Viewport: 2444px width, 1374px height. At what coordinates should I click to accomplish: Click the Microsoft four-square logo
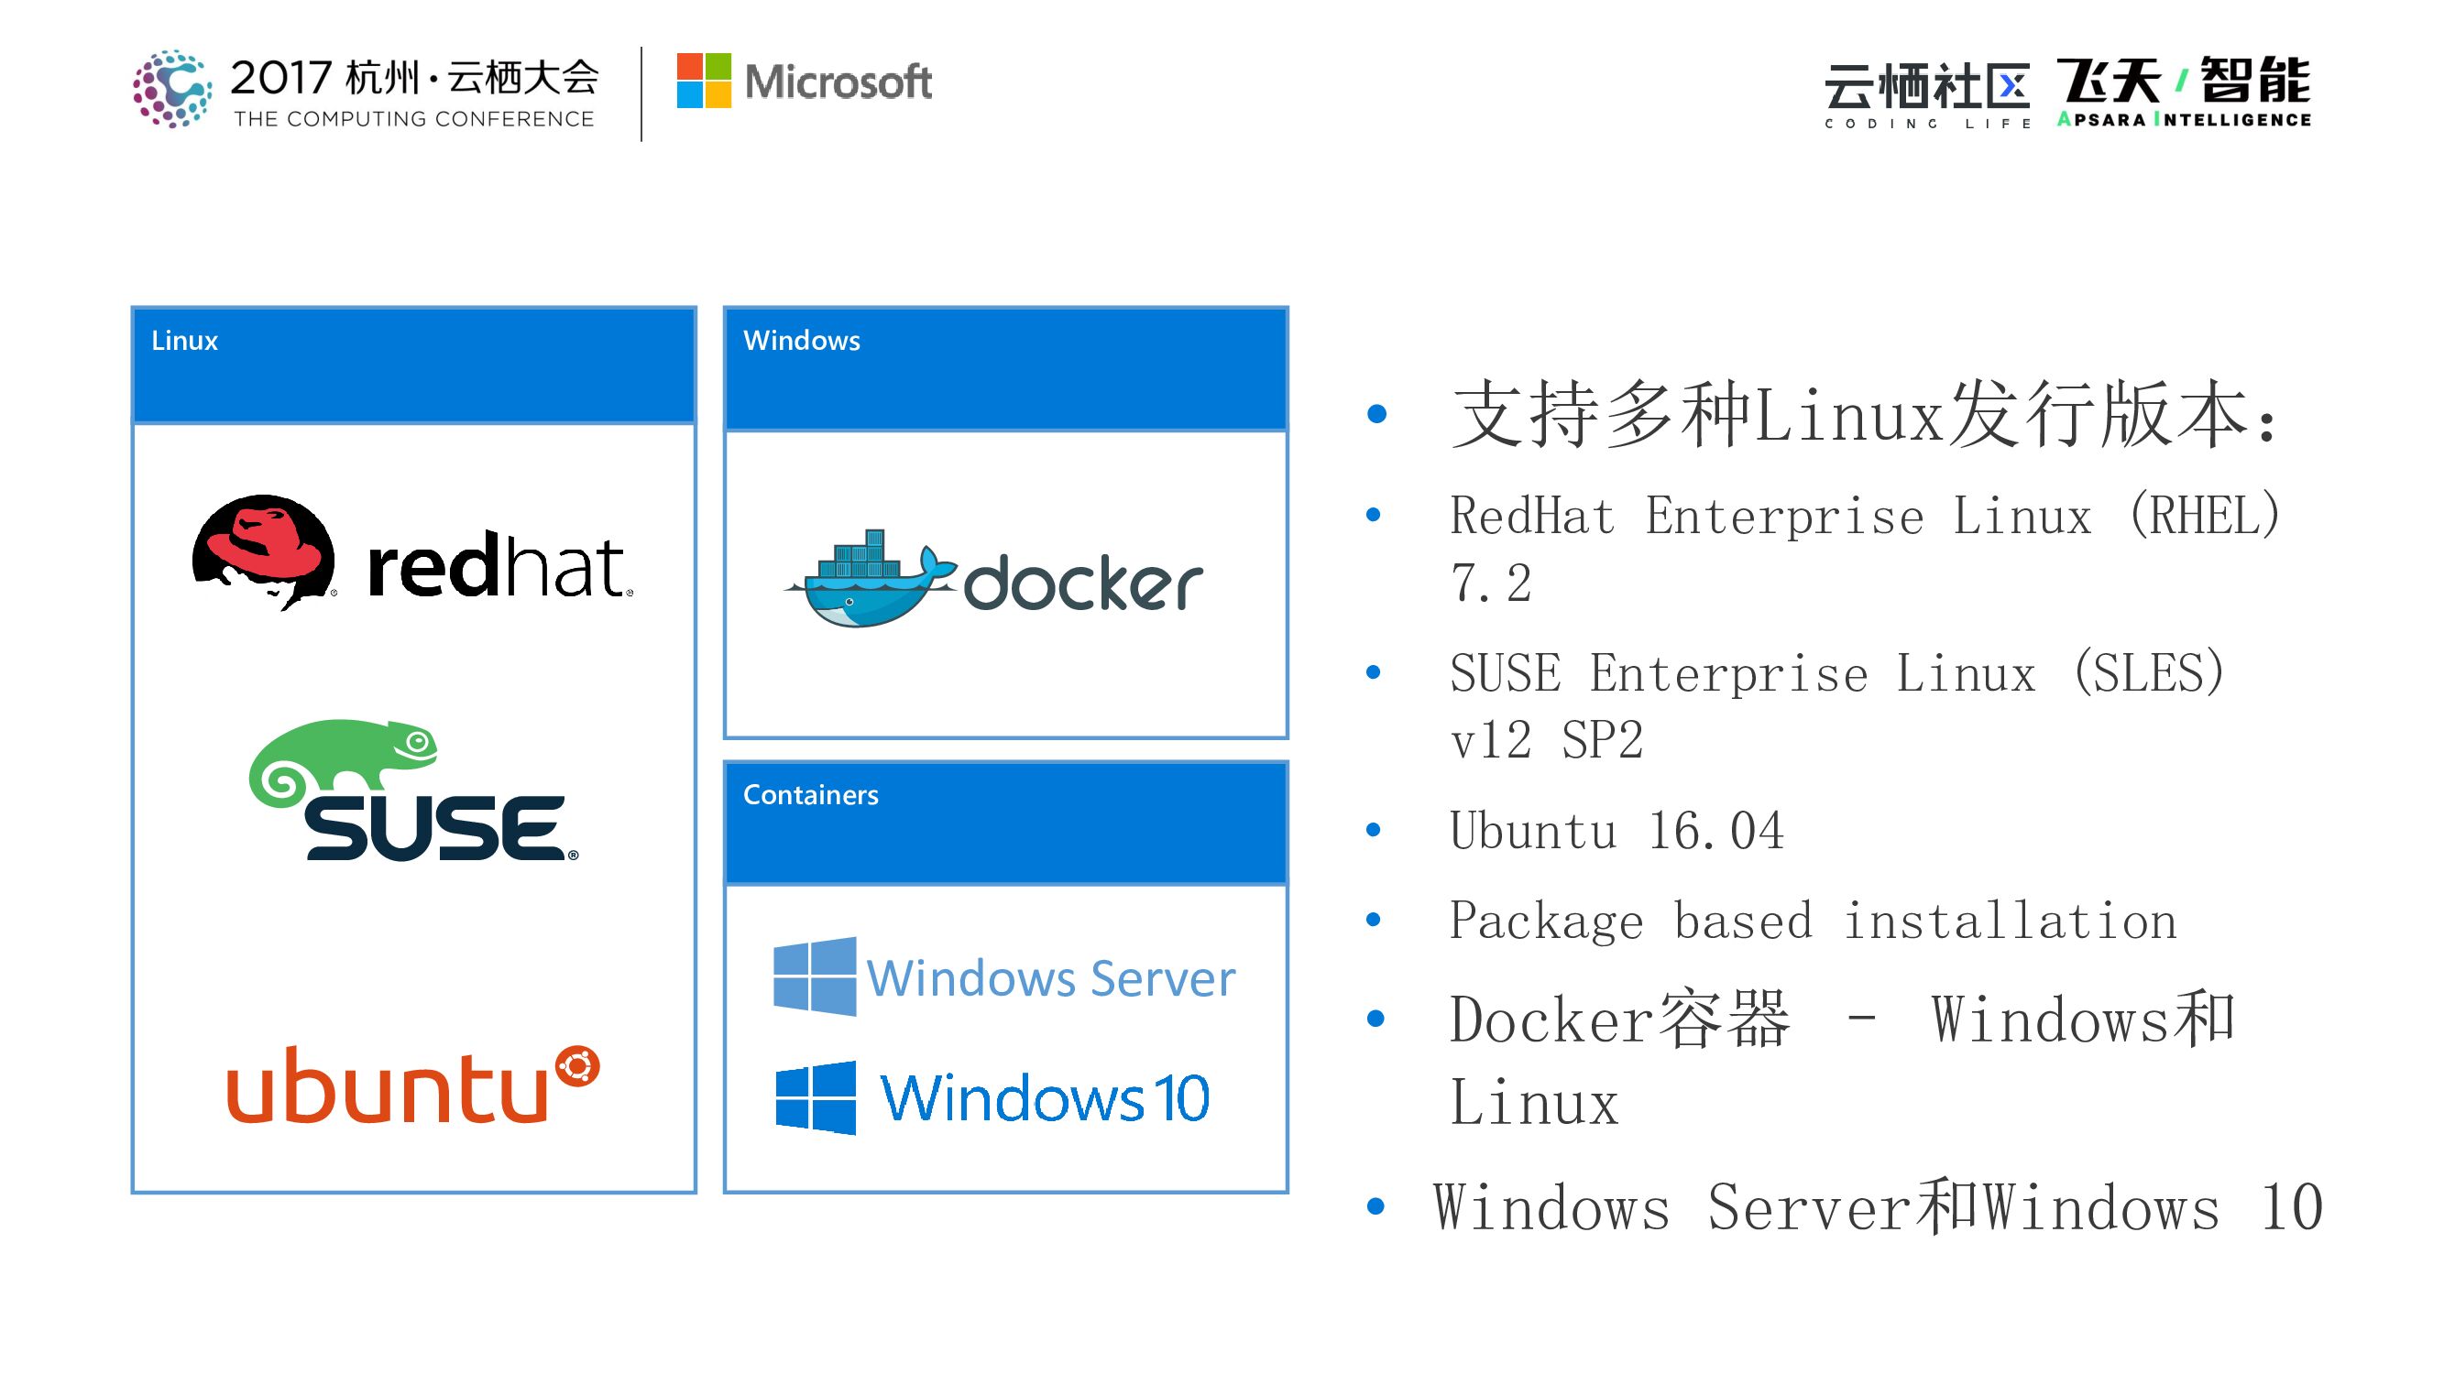point(704,81)
